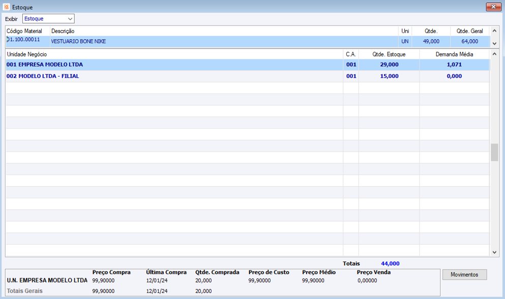Click Totais Gerais date 12/01/24
Screen dimensions: 505x299
(x=157, y=291)
